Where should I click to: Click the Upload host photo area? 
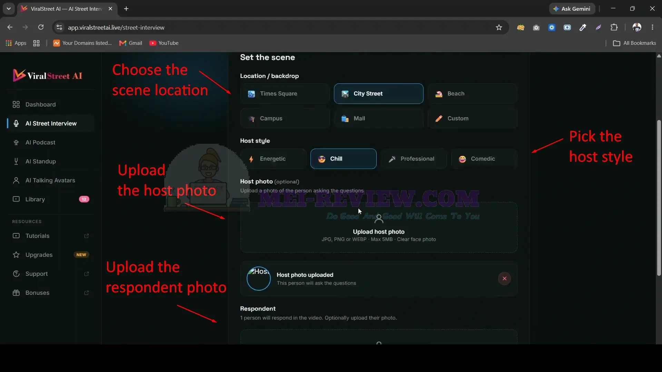tap(378, 228)
